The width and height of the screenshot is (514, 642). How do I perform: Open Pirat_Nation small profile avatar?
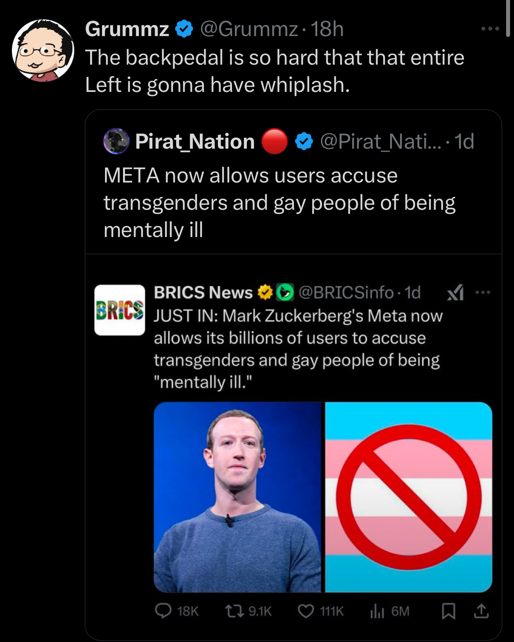pyautogui.click(x=116, y=142)
